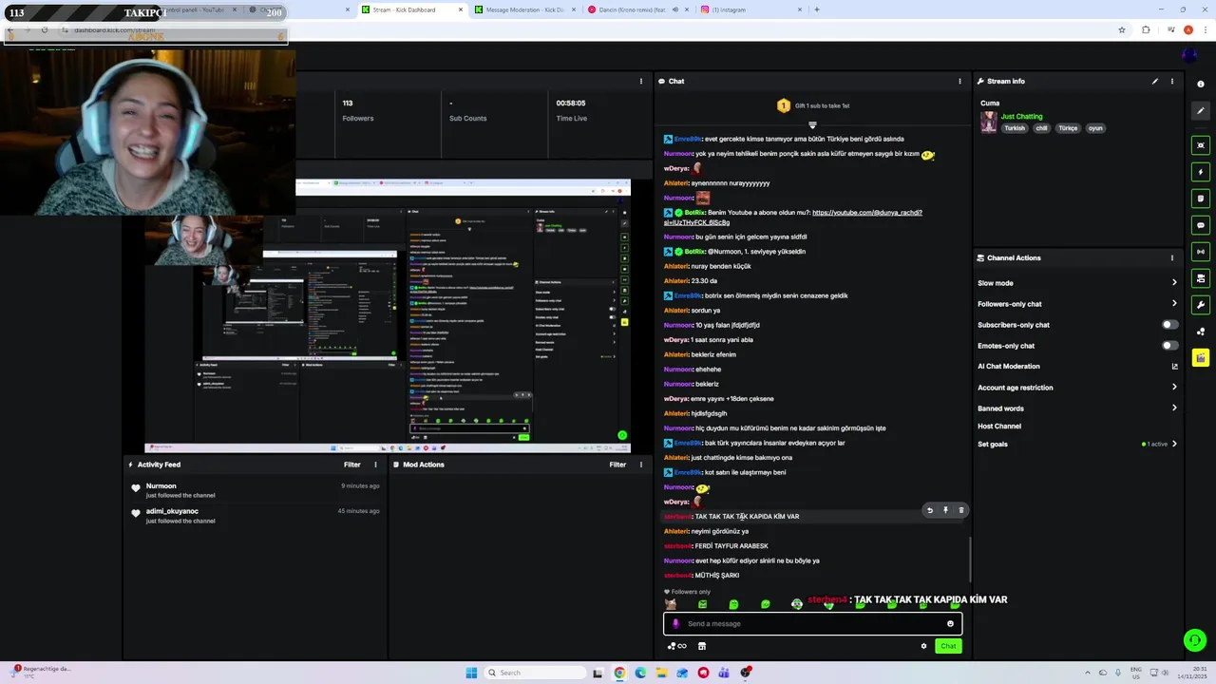This screenshot has width=1216, height=684.
Task: Click the chat scrollbar
Action: pos(970,559)
